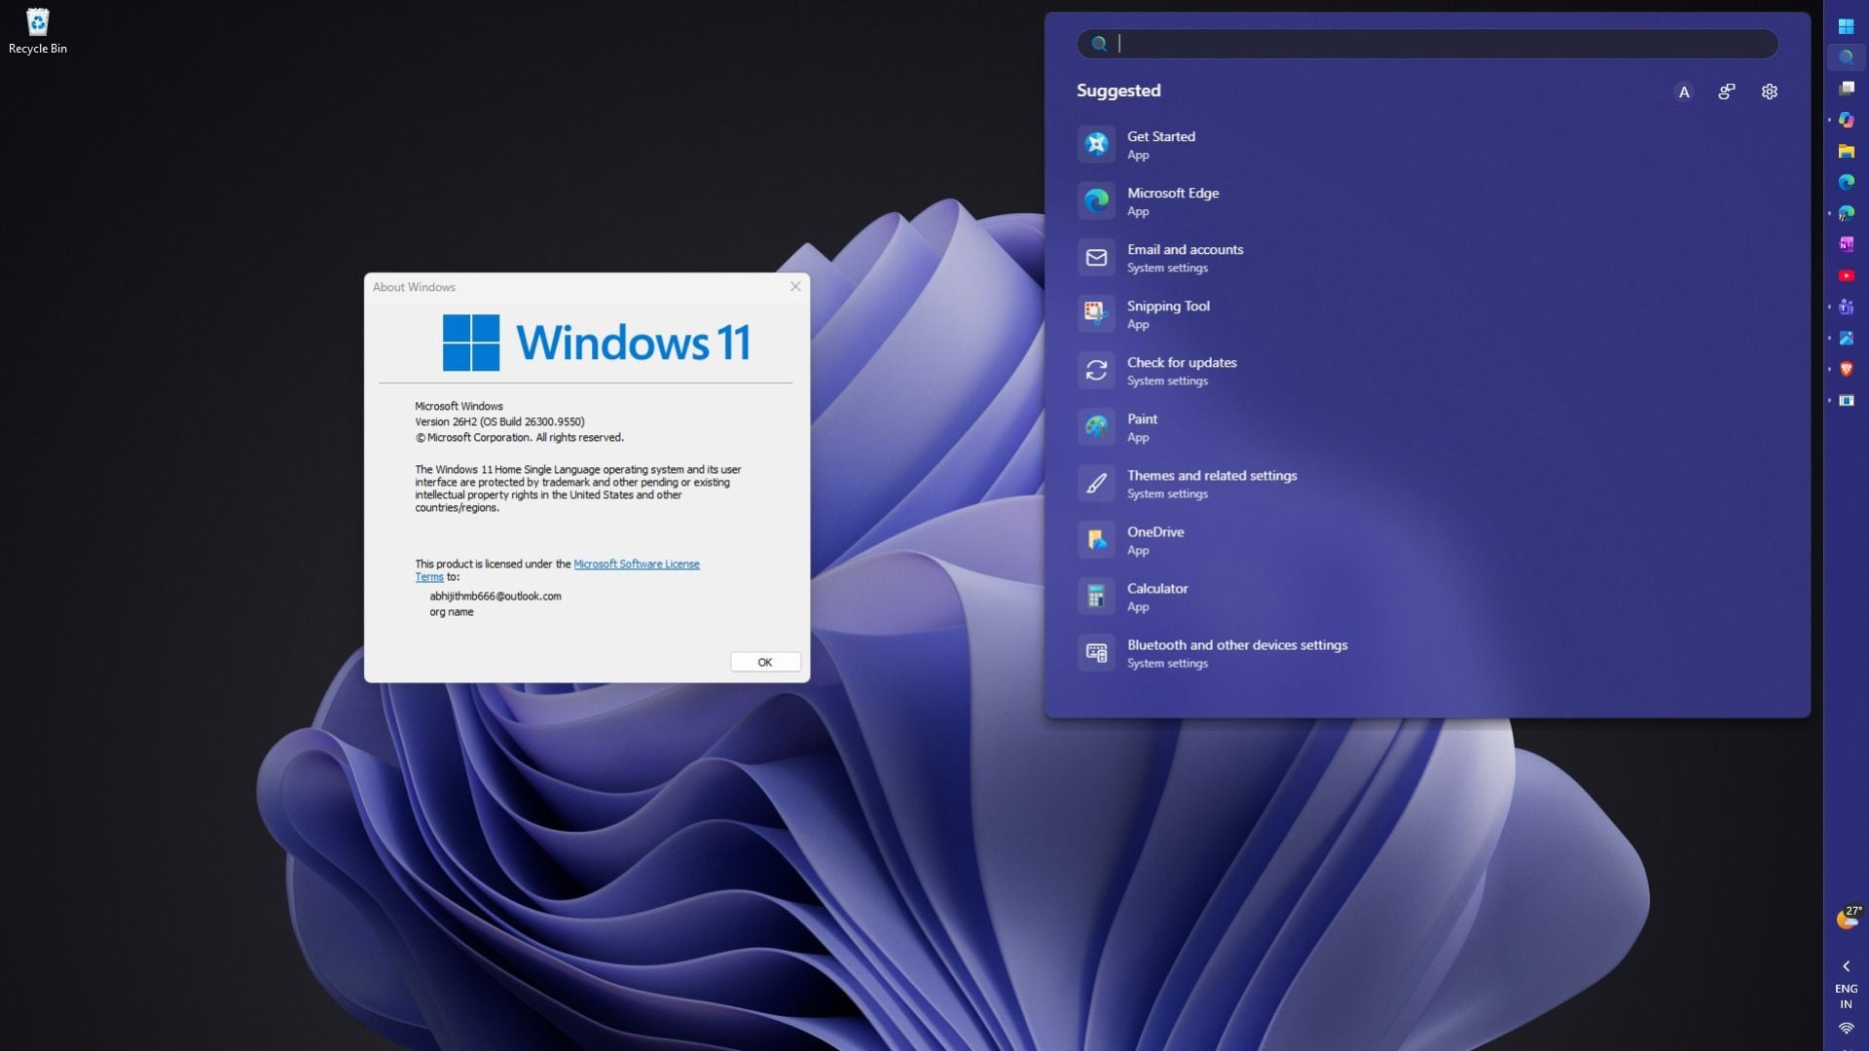Screen dimensions: 1869x1051
Task: Click the Wi-Fi network icon in system tray
Action: pyautogui.click(x=1846, y=1029)
